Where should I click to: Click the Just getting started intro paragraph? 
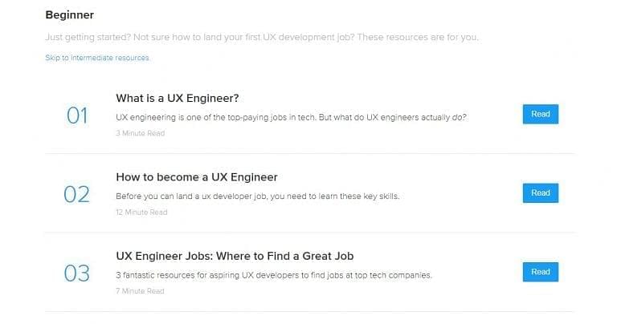click(x=262, y=38)
